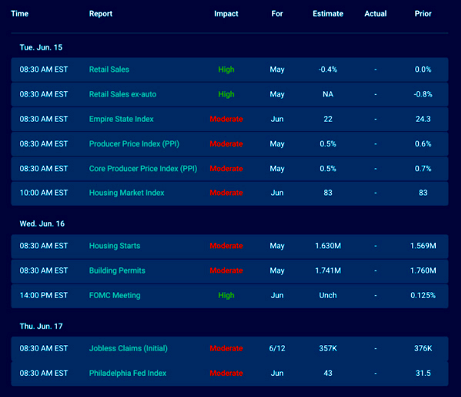View the Building Permits report
This screenshot has width=461, height=397.
(x=117, y=270)
